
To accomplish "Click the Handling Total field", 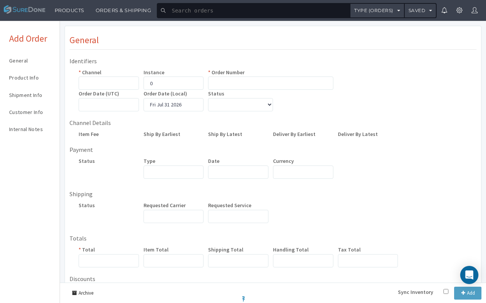I will click(x=303, y=261).
